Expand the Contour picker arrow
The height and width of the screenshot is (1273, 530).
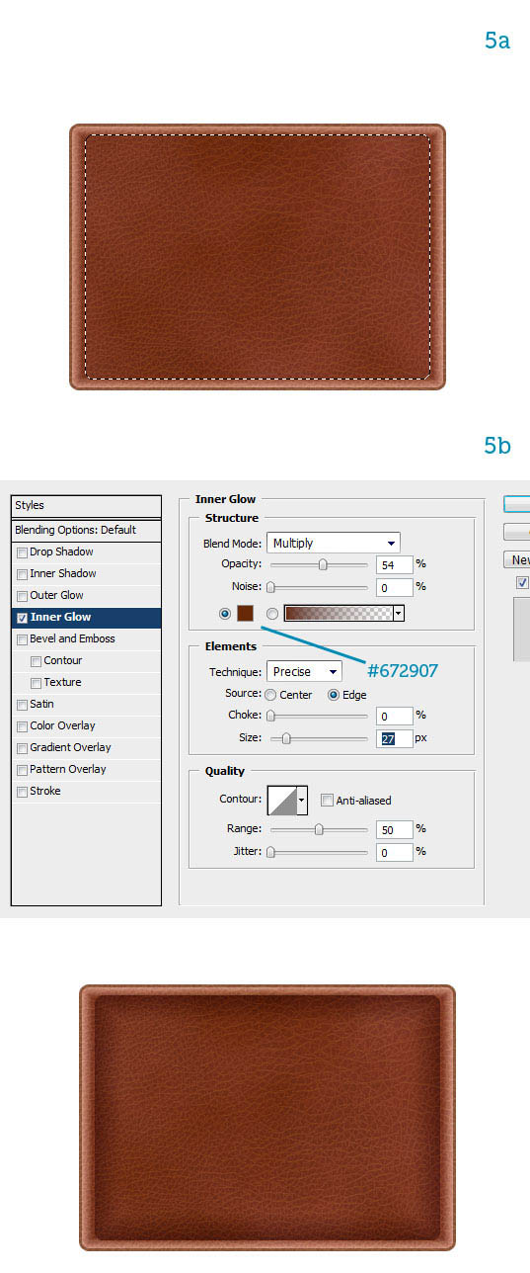point(301,800)
